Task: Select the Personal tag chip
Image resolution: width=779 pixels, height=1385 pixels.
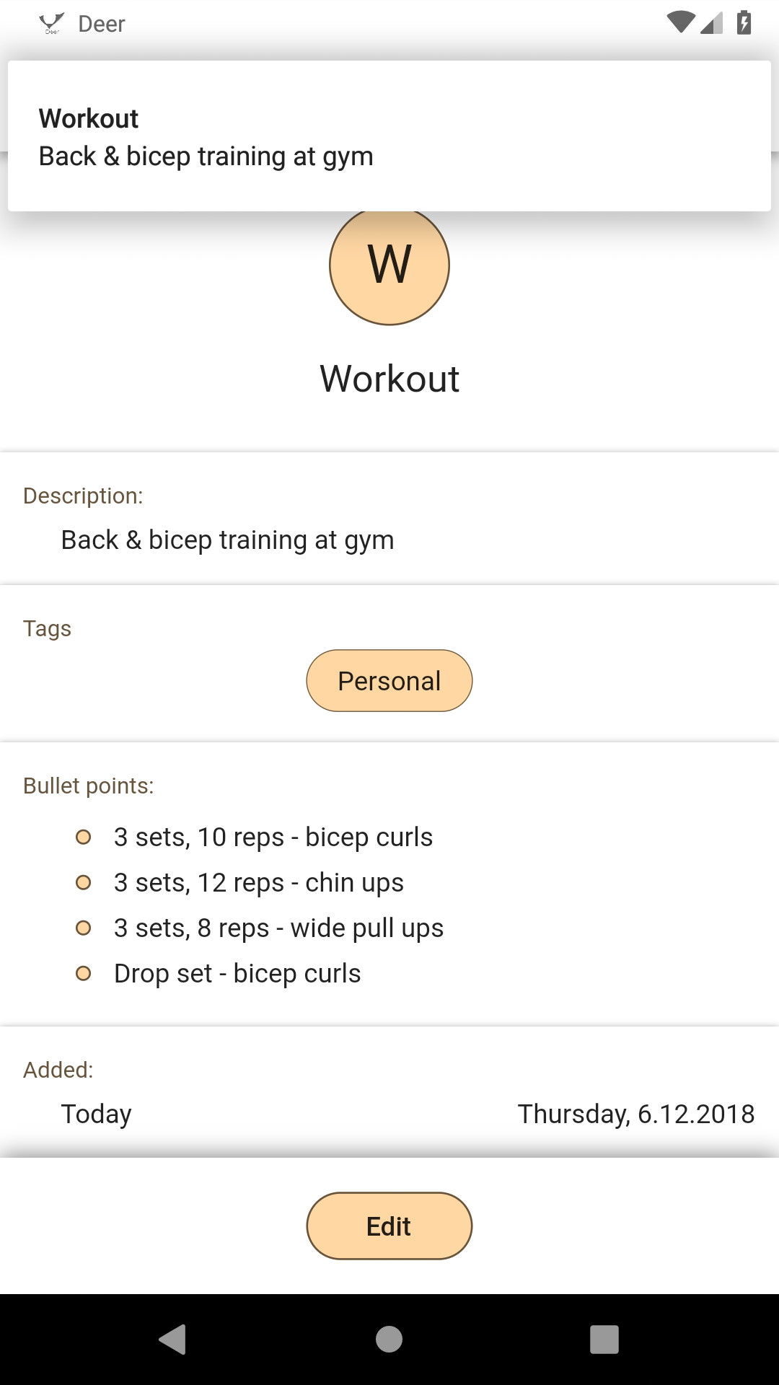Action: tap(389, 681)
